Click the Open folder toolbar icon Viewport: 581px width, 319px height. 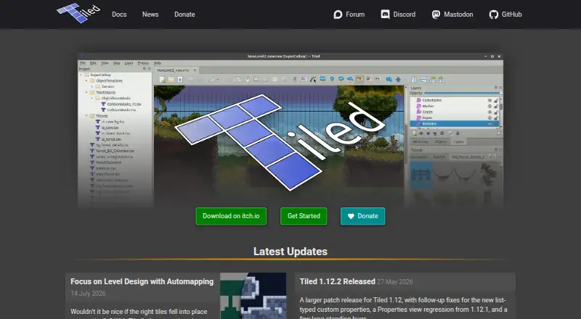[x=171, y=80]
